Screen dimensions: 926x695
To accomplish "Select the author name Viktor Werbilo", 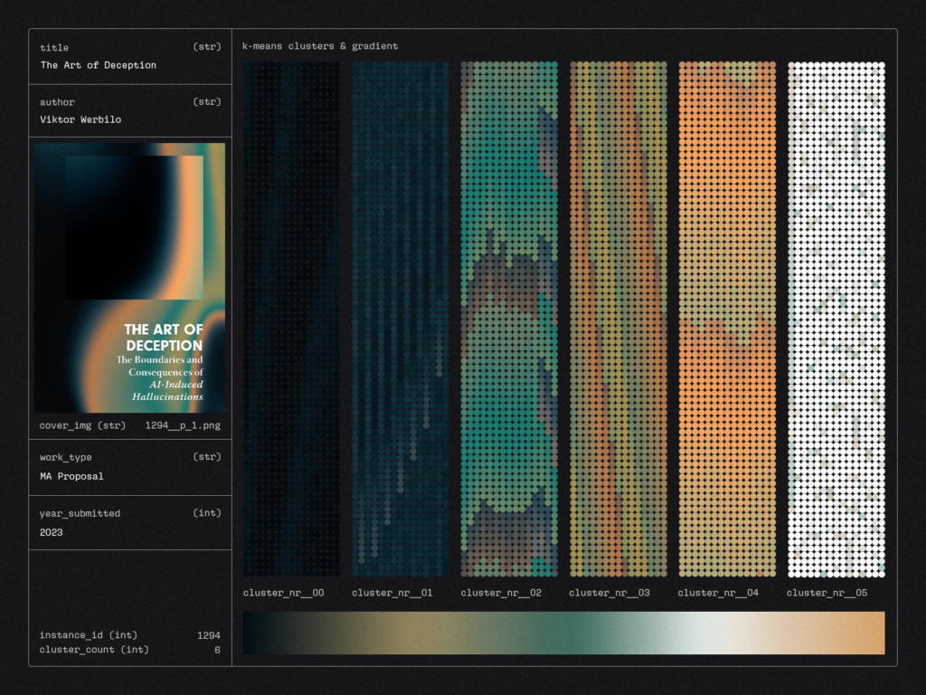I will click(82, 119).
